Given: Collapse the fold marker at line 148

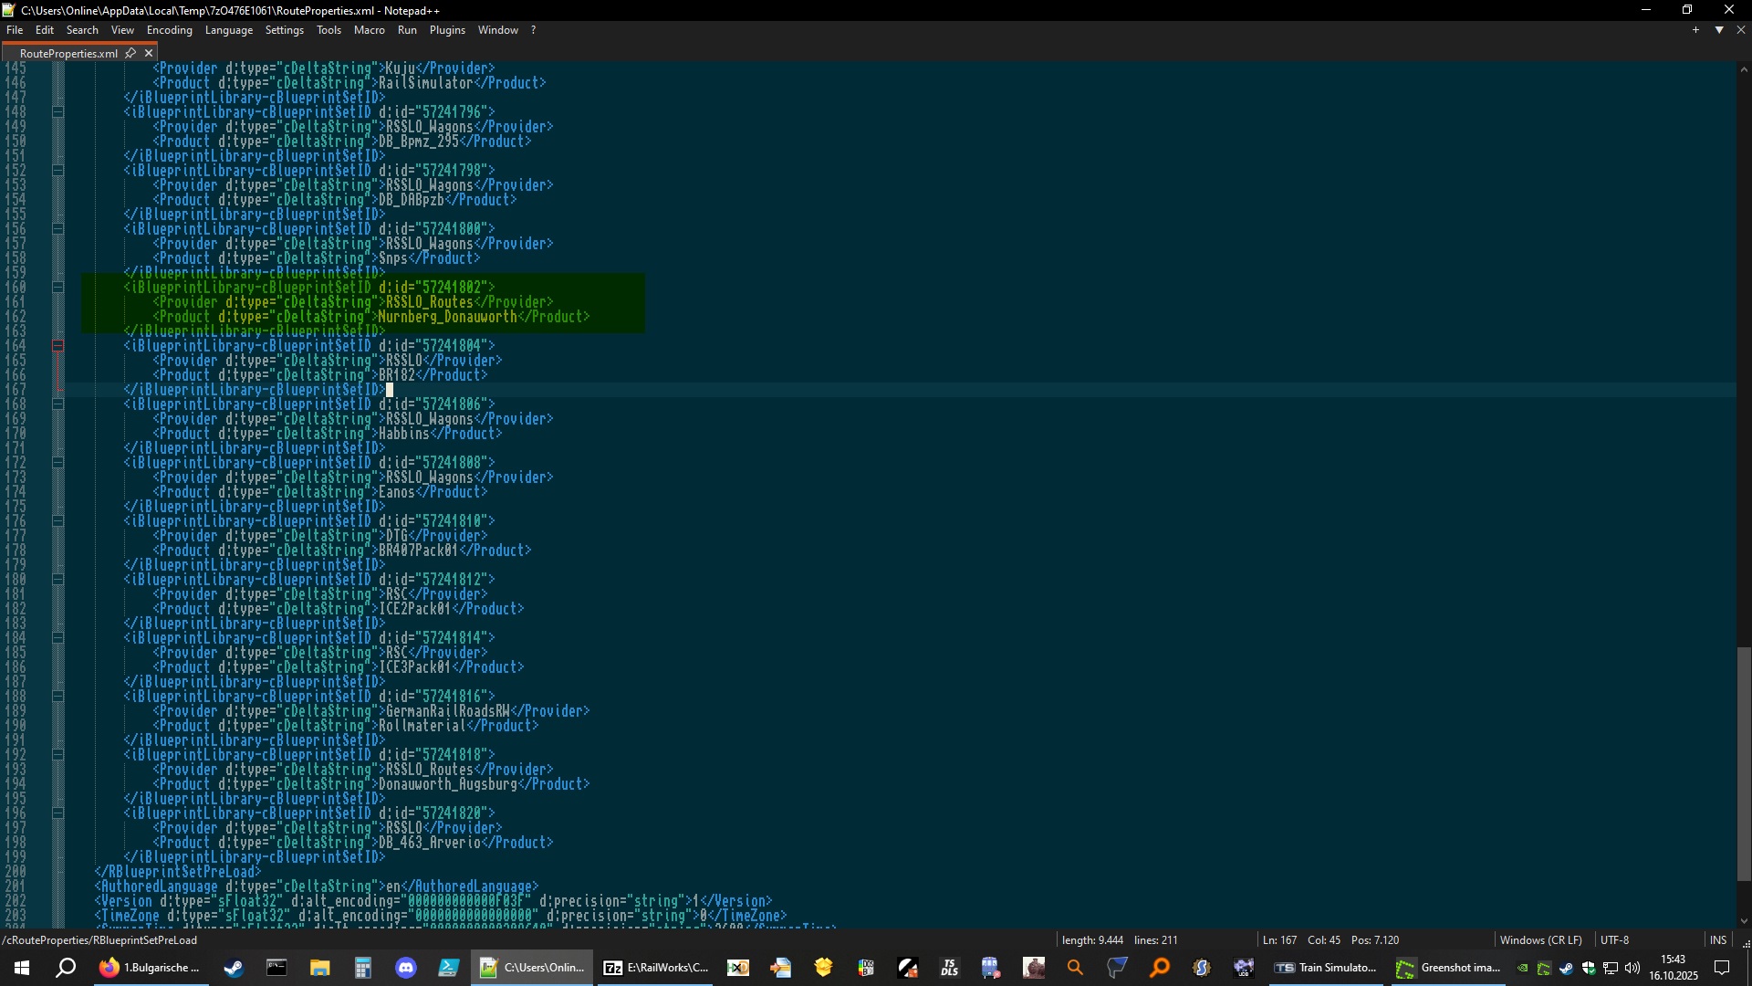Looking at the screenshot, I should 57,112.
